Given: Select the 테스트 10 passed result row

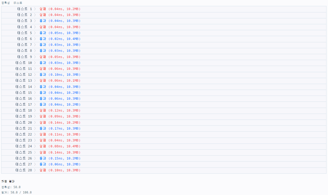Looking at the screenshot, I should click(164, 63).
